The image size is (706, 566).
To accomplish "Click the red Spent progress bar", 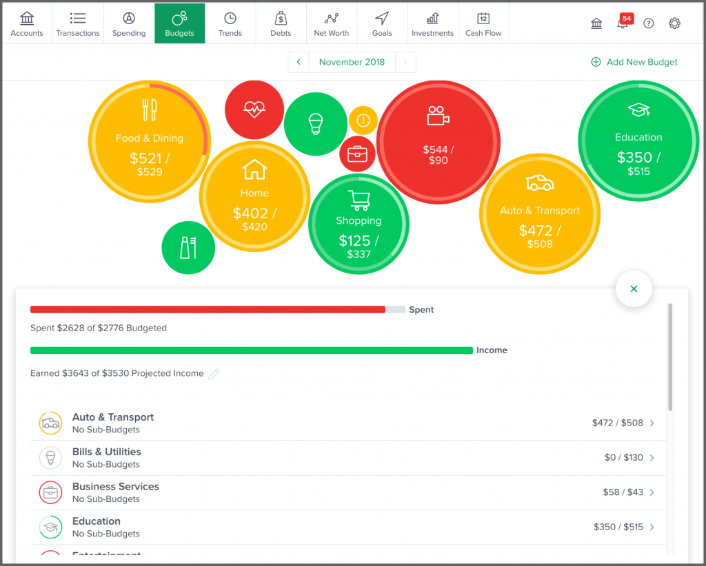I will pos(208,310).
